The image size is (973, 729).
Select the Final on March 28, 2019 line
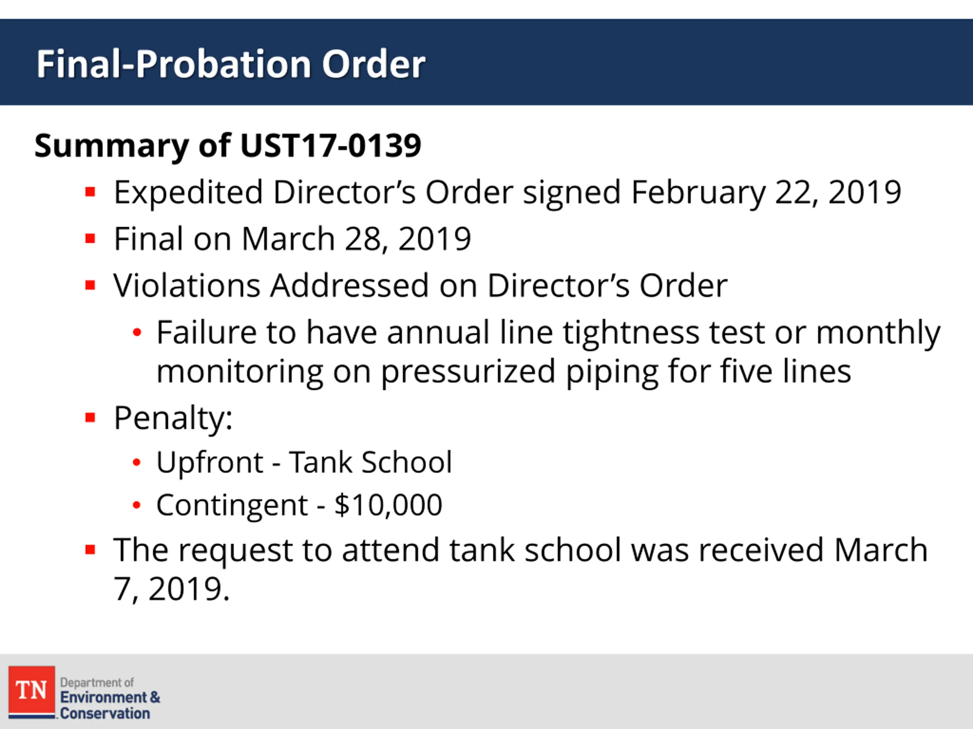coord(293,239)
